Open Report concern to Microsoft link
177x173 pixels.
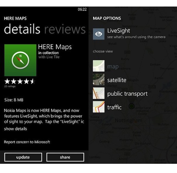click(27, 142)
